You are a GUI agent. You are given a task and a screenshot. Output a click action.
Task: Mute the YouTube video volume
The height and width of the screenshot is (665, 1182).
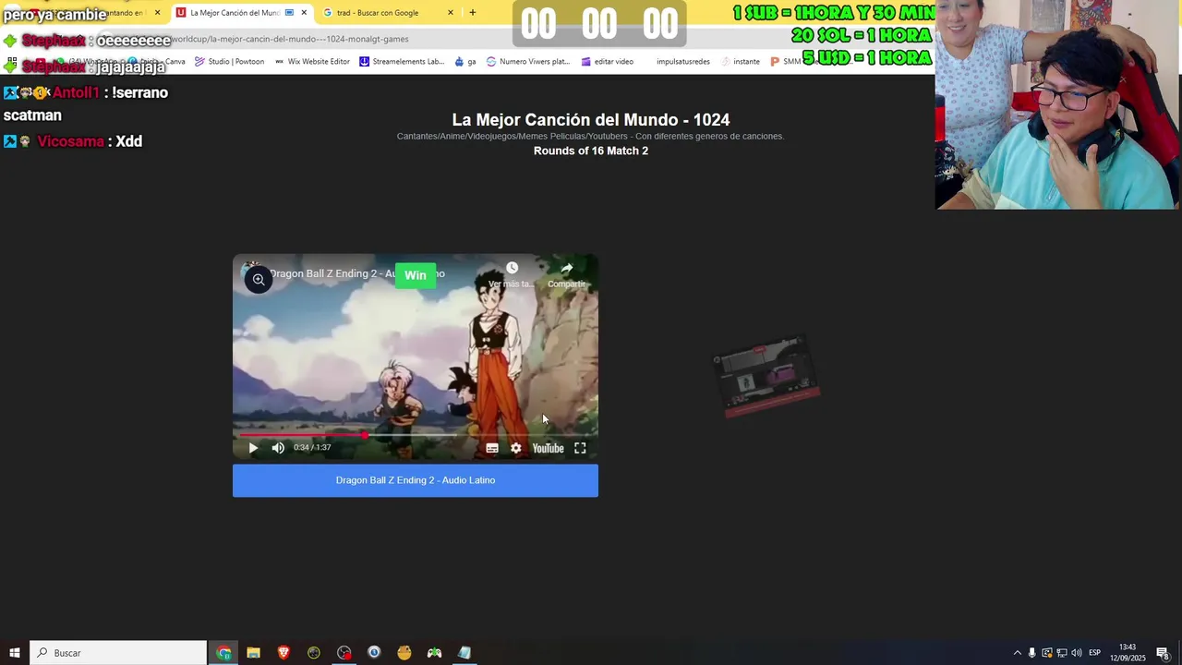click(x=278, y=448)
